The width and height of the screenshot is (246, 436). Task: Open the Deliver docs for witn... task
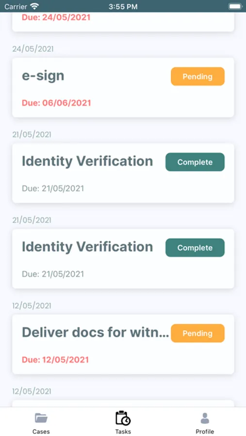(123, 344)
